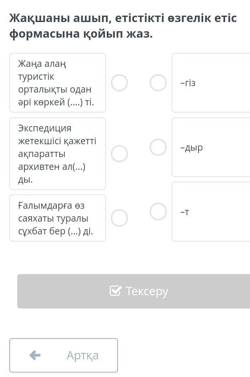Select the circle beside the Ғалымдарға sentence
Image resolution: width=250 pixels, height=377 pixels.
point(119,218)
